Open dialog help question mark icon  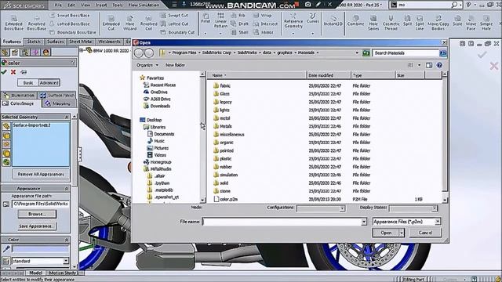(439, 65)
